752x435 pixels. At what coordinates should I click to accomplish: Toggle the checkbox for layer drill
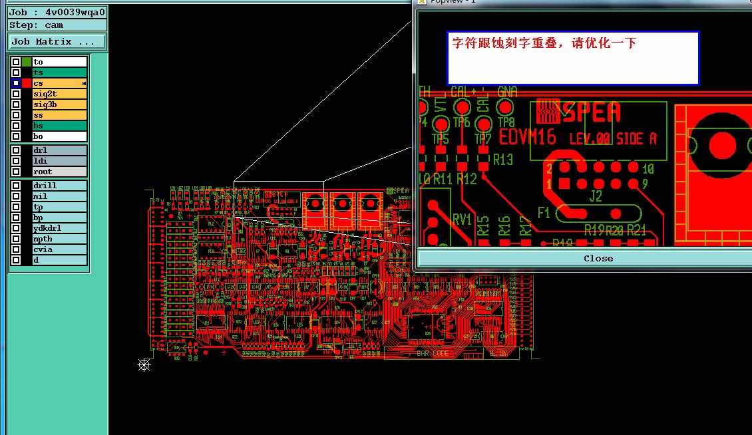(x=16, y=186)
